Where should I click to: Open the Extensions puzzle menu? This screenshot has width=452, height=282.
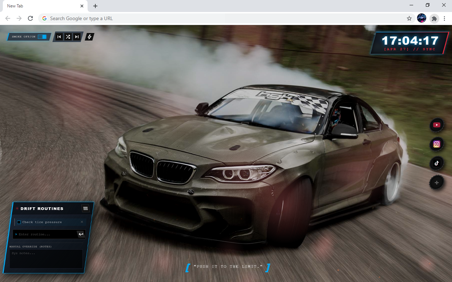(434, 18)
